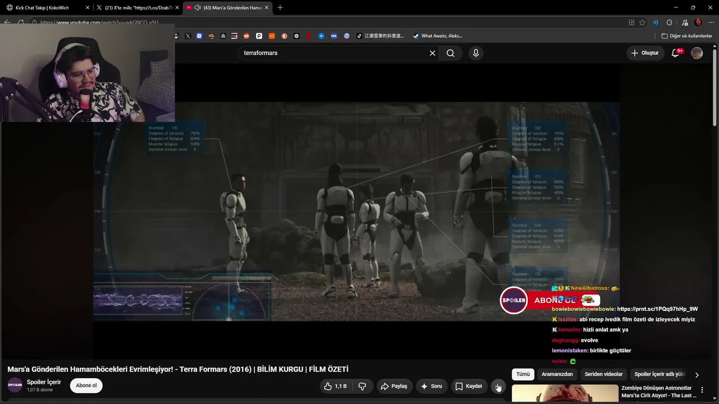Viewport: 719px width, 404px height.
Task: Select the Tümü filter chip
Action: tap(523, 374)
